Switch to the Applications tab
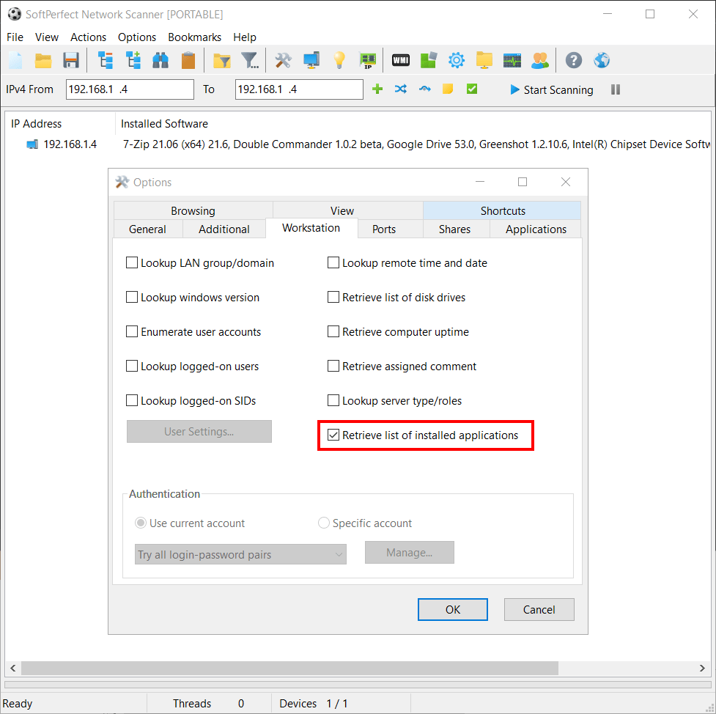 click(x=536, y=229)
